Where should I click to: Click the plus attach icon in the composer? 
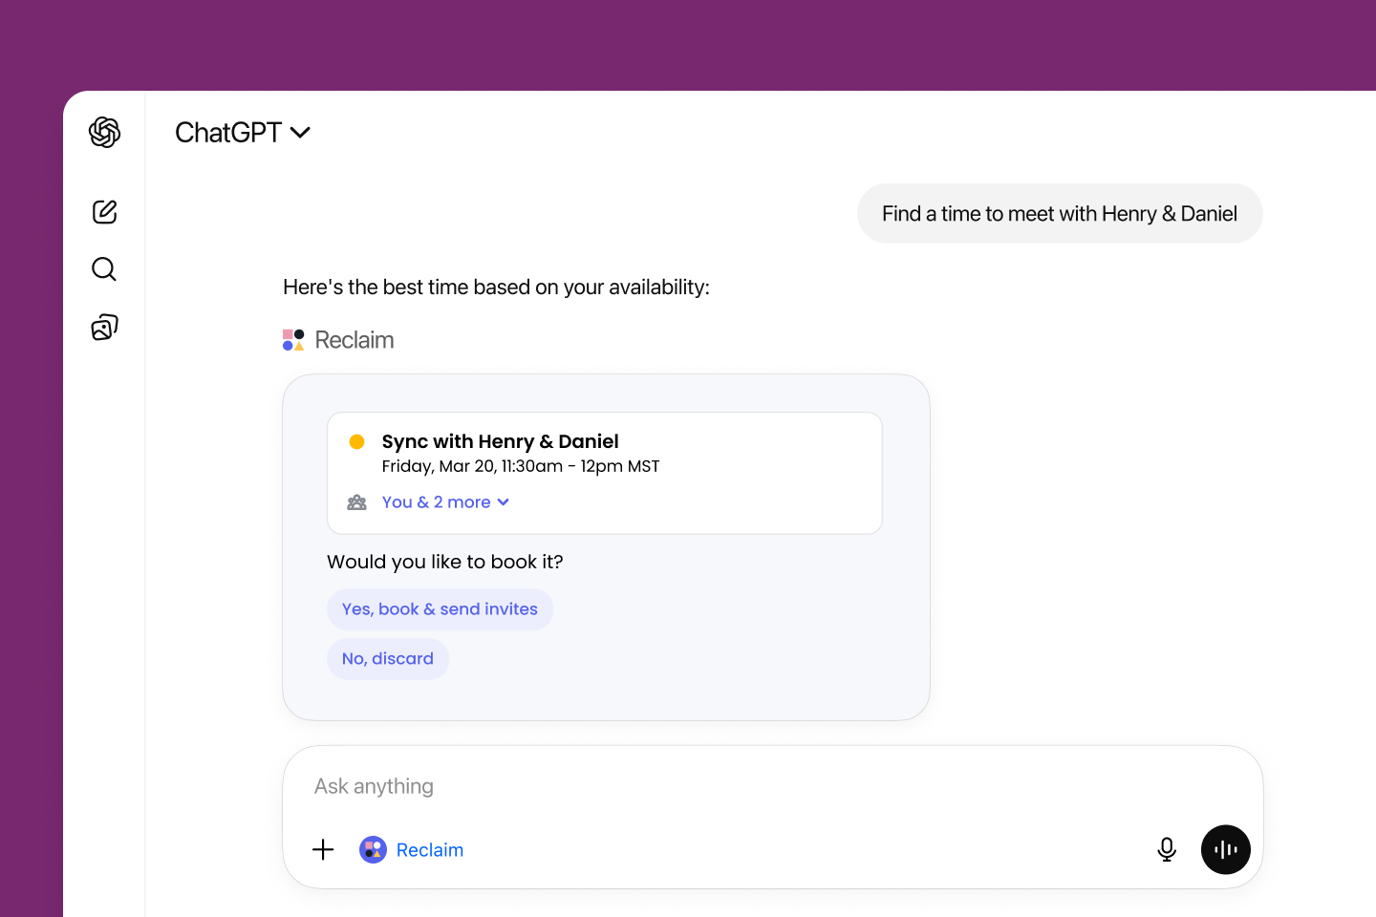pyautogui.click(x=323, y=849)
